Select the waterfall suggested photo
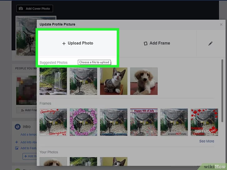This screenshot has width=227, height=170. 53,81
